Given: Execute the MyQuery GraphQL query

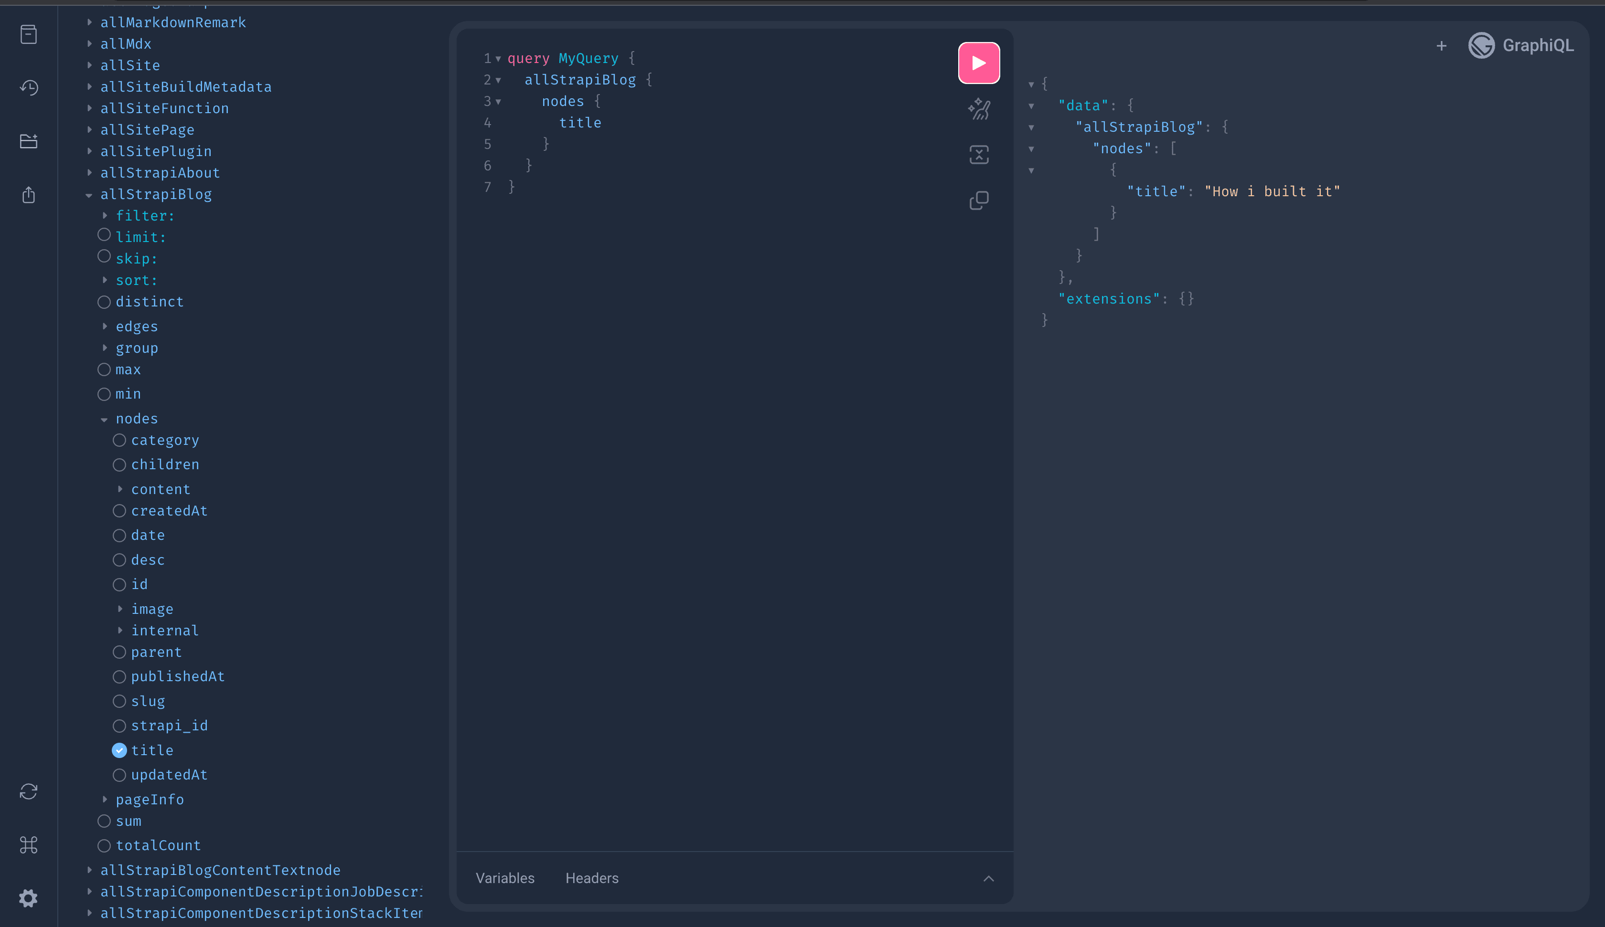Looking at the screenshot, I should point(979,63).
